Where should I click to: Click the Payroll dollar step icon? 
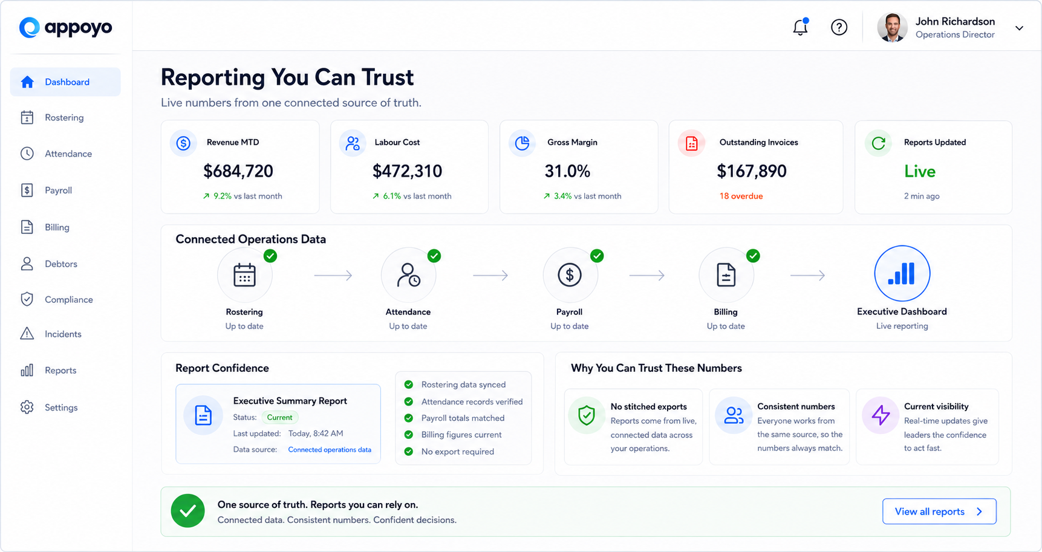point(570,275)
